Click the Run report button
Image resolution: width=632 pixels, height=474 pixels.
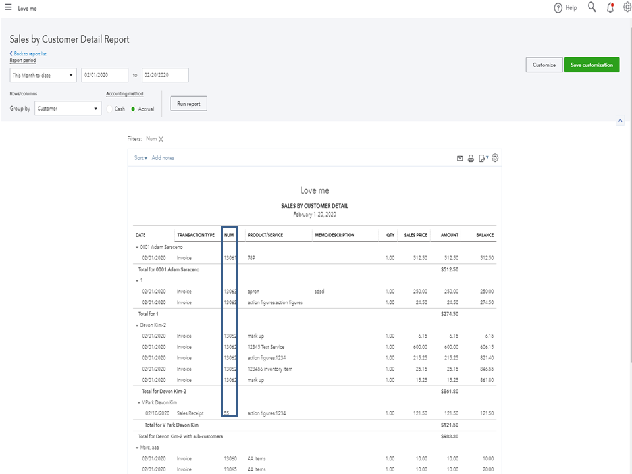[188, 104]
